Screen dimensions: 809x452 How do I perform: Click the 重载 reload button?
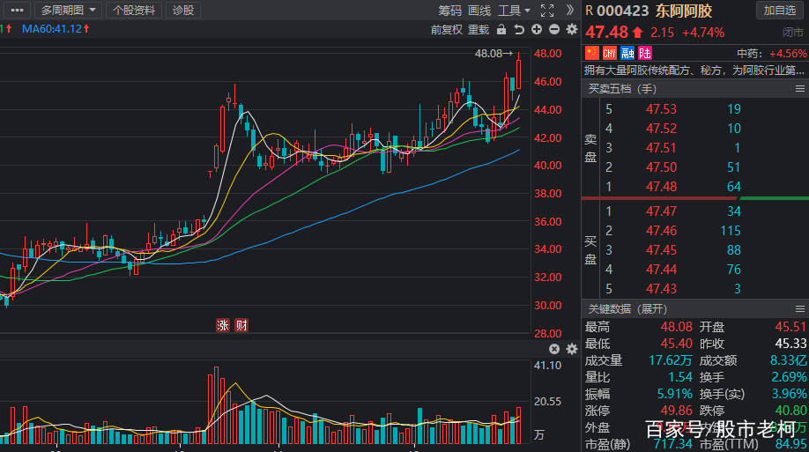pos(479,29)
